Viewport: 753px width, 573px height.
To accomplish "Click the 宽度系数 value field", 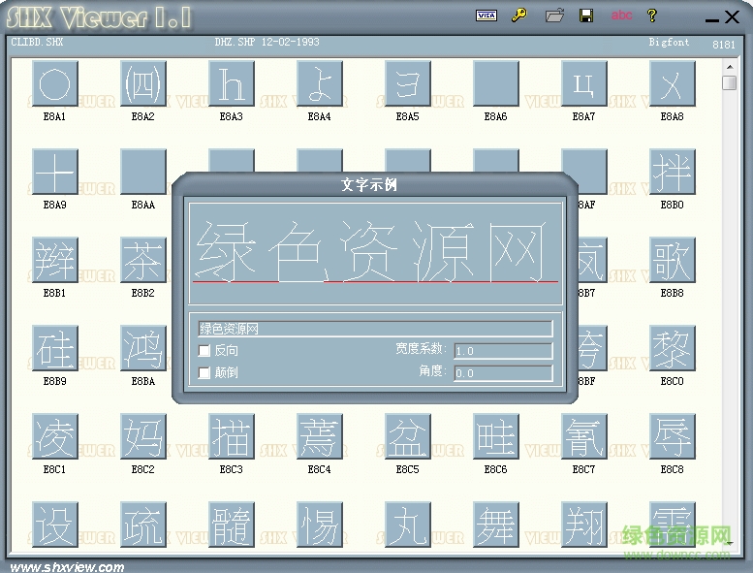I will pos(503,351).
